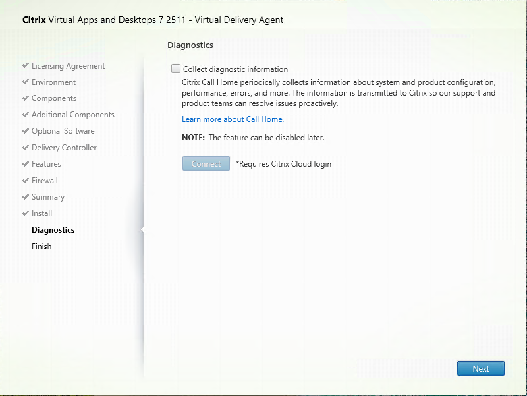Select the Summary step in sidebar
527x396 pixels.
pos(47,197)
